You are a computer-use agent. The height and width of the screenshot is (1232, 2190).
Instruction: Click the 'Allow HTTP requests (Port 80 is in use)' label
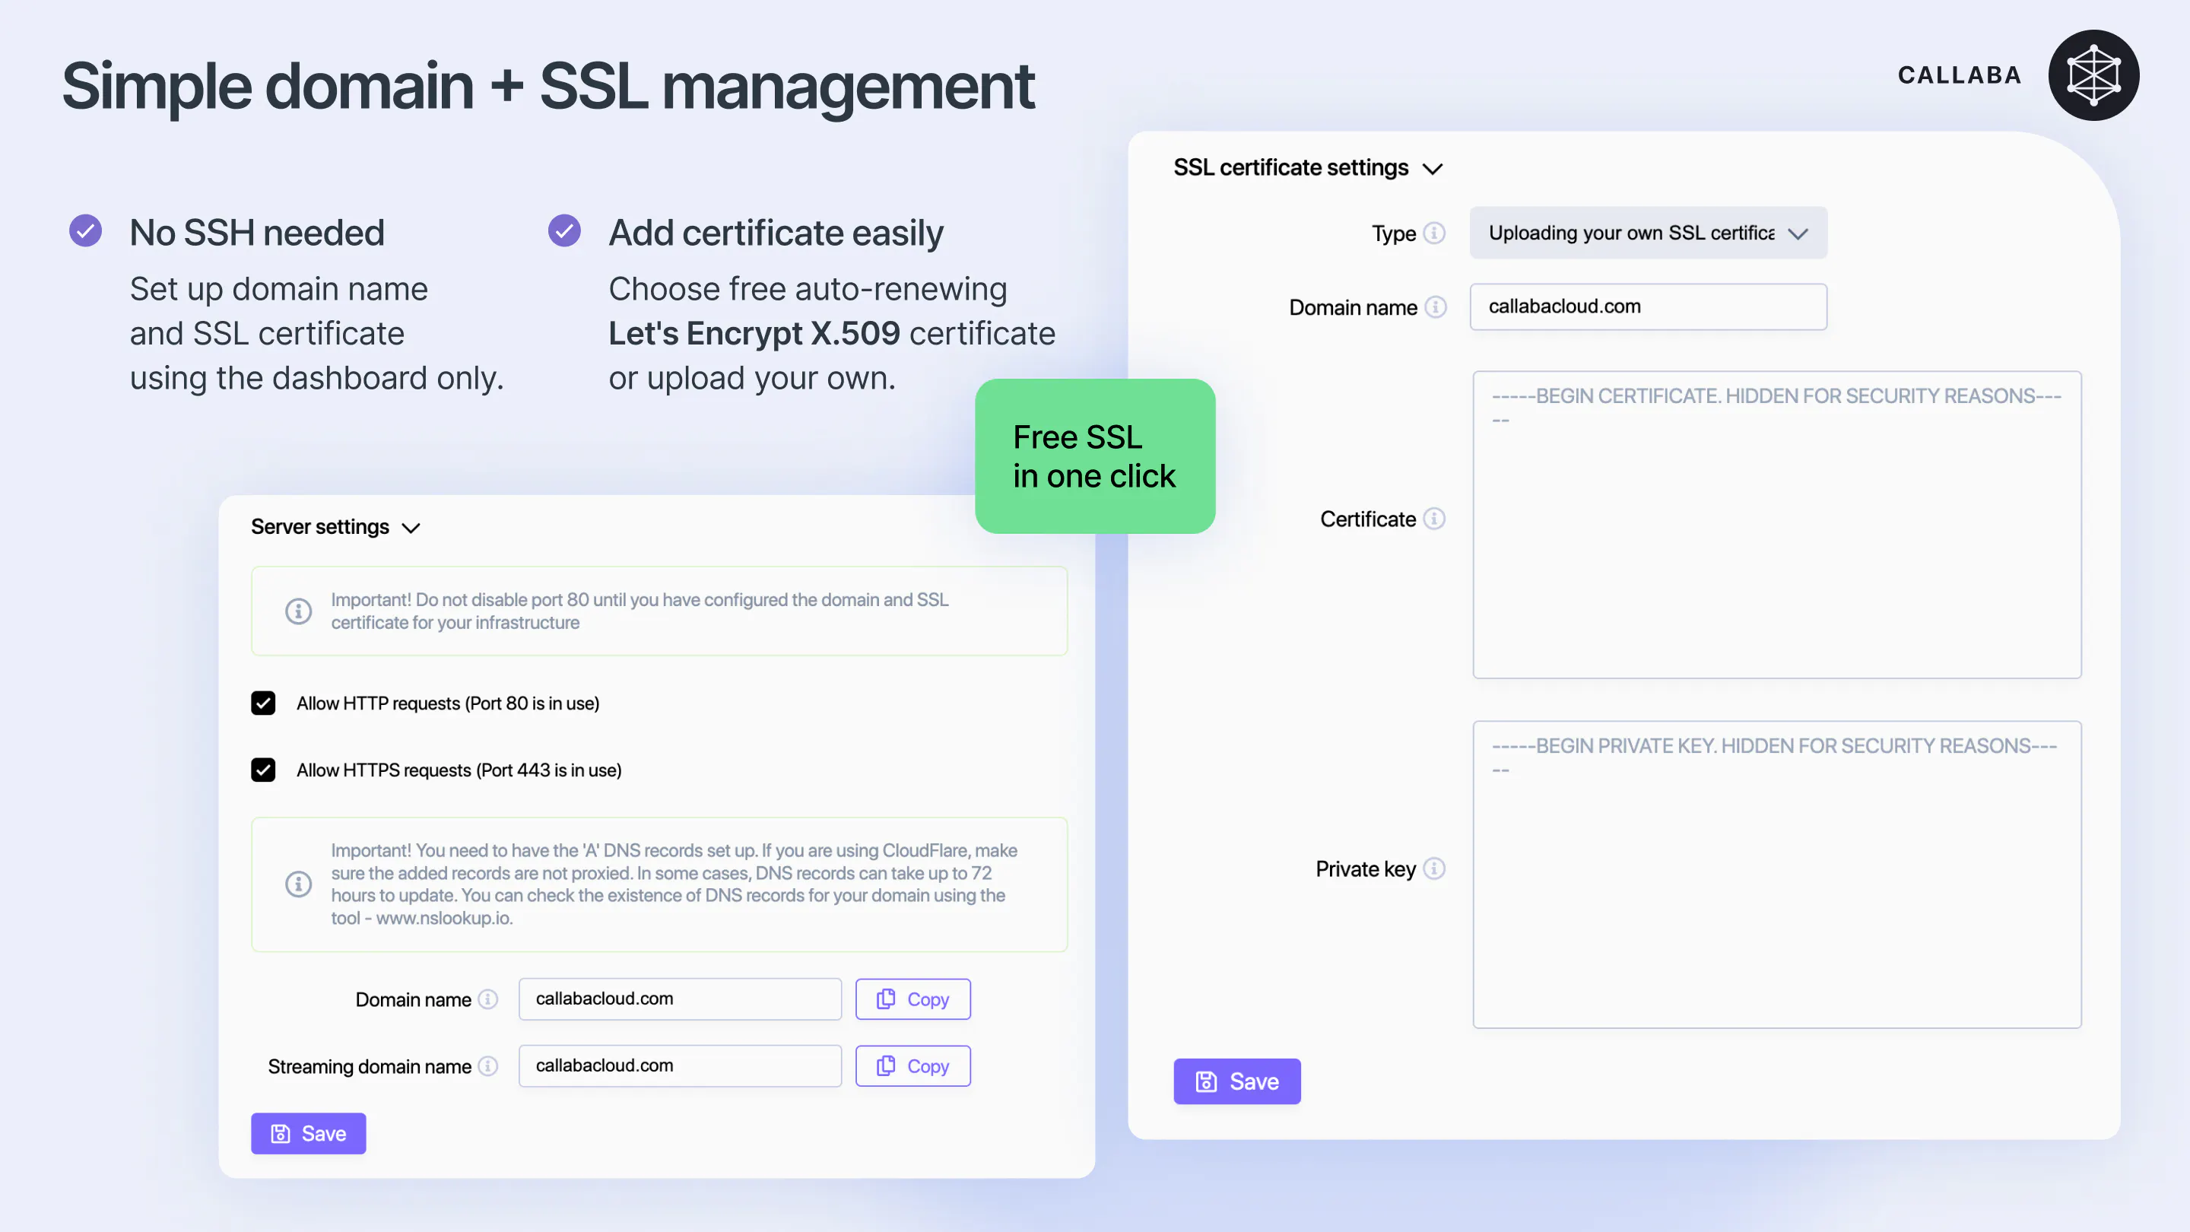click(448, 703)
